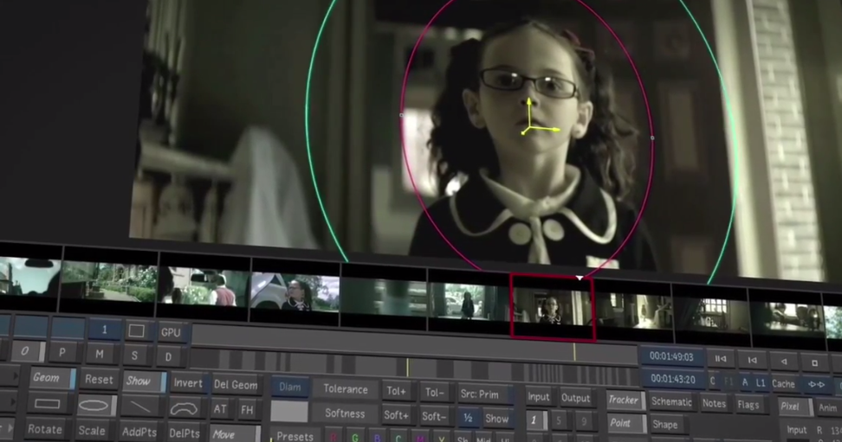Click the 00:01:43:20 timecode field
842x442 pixels.
pos(673,379)
